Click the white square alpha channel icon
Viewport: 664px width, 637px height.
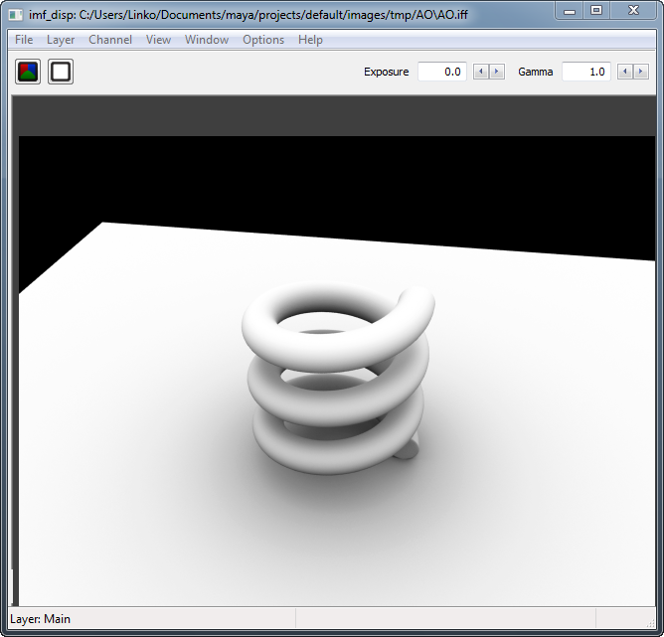[x=61, y=72]
